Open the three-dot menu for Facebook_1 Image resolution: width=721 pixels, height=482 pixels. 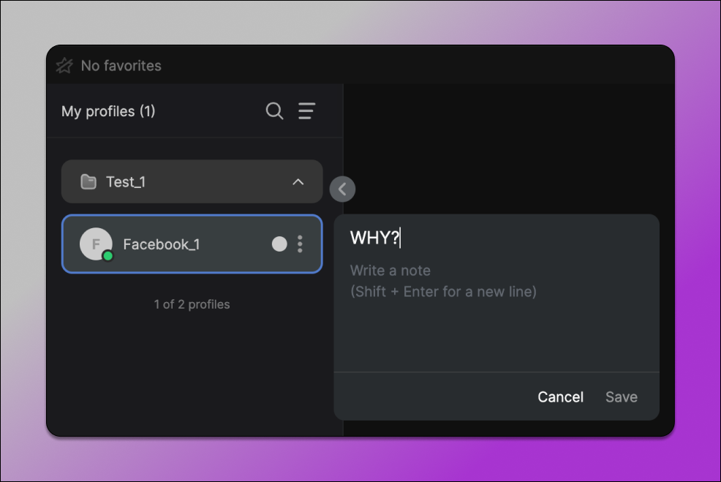(300, 244)
